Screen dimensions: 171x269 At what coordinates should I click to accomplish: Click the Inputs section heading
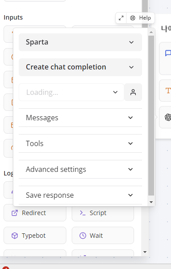tap(13, 17)
